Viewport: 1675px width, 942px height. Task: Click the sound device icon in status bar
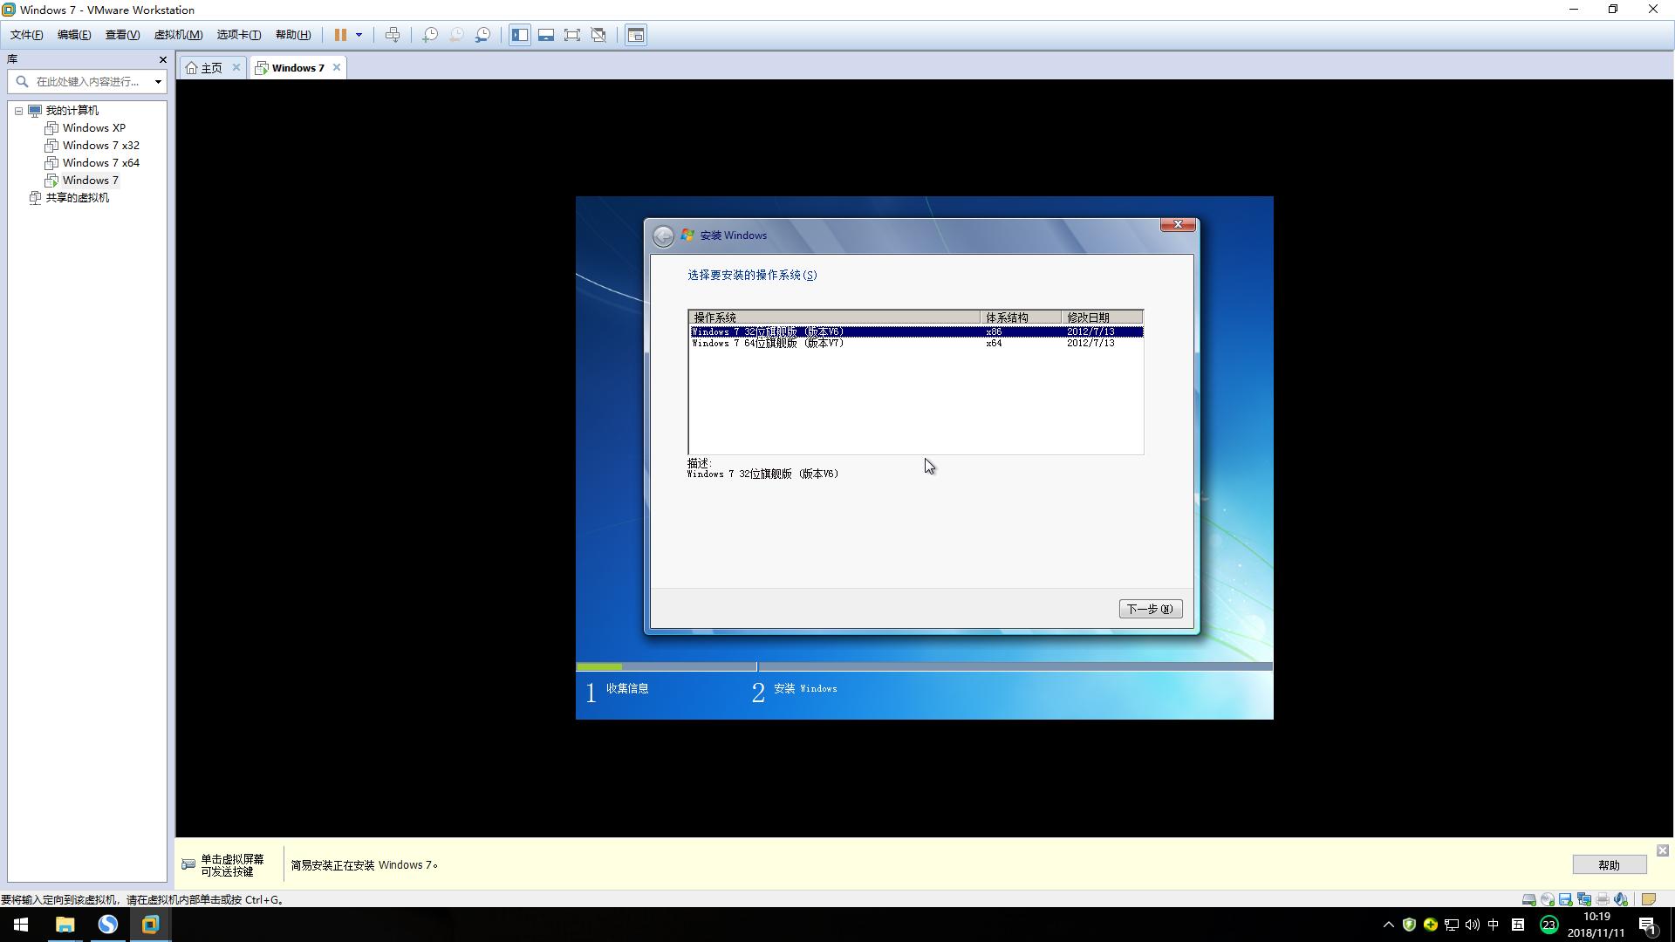click(1620, 899)
